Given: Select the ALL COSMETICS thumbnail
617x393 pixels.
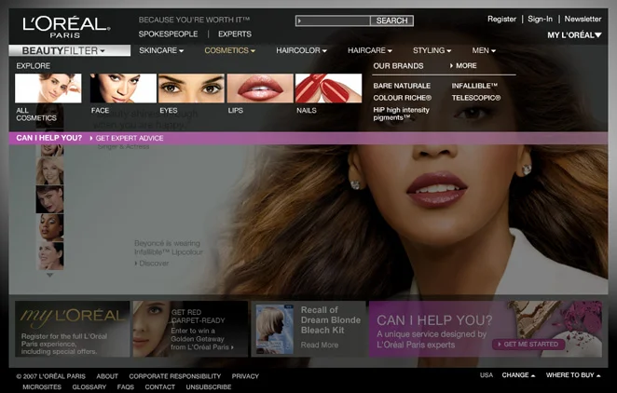Looking at the screenshot, I should pos(48,88).
